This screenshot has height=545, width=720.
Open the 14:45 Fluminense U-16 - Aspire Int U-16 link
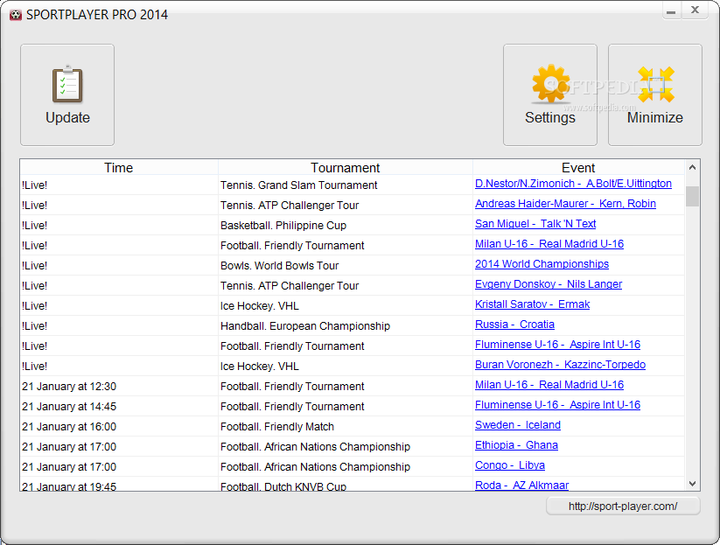(557, 405)
